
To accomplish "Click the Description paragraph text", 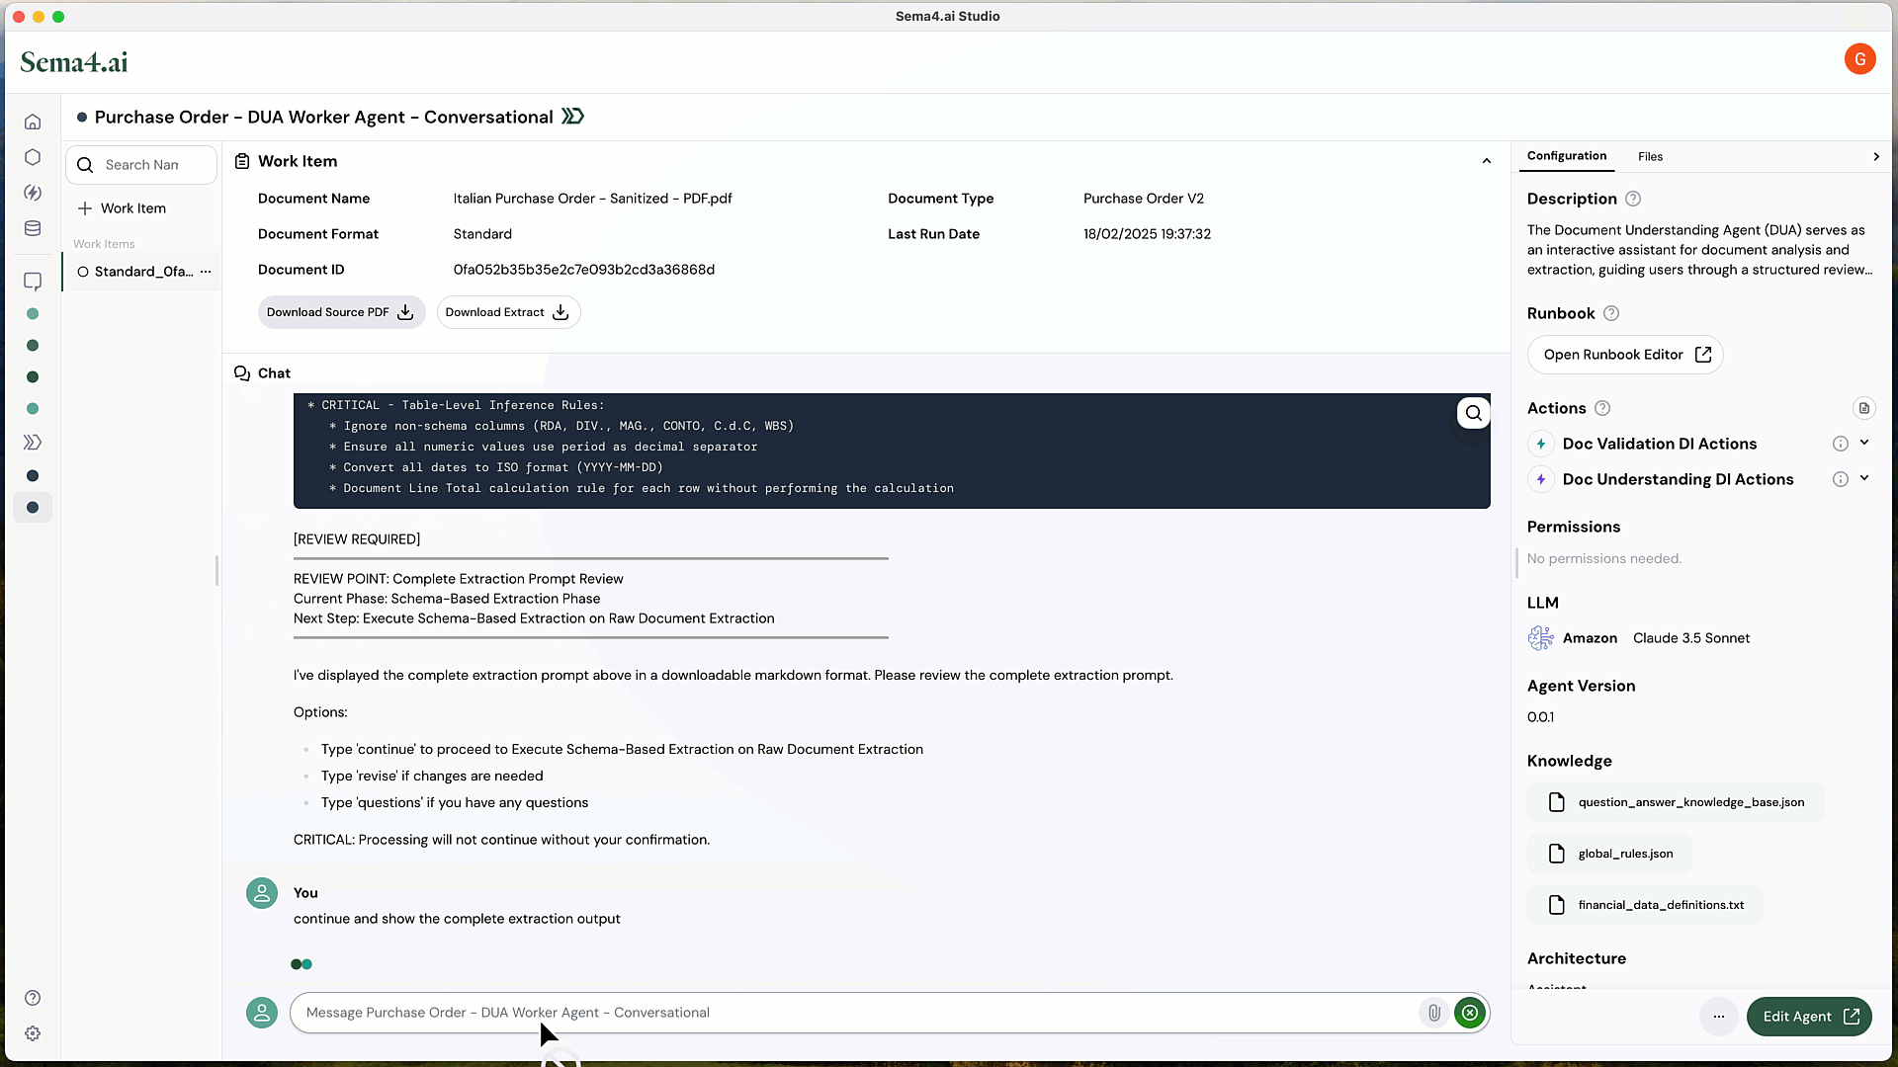I will coord(1699,250).
